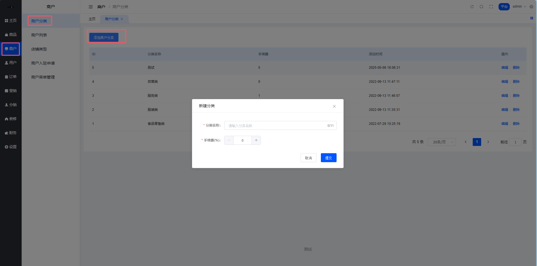Image resolution: width=537 pixels, height=266 pixels.
Task: Decrease 手续费 with the minus button
Action: coord(229,140)
